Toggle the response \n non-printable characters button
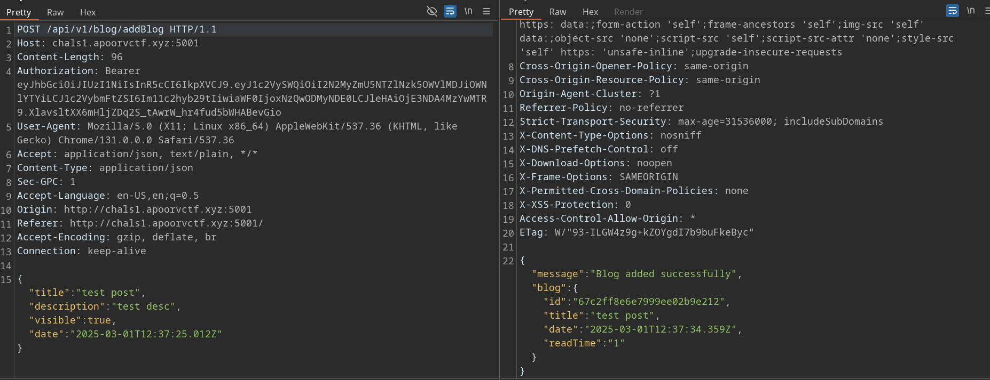Viewport: 990px width, 380px height. click(971, 11)
